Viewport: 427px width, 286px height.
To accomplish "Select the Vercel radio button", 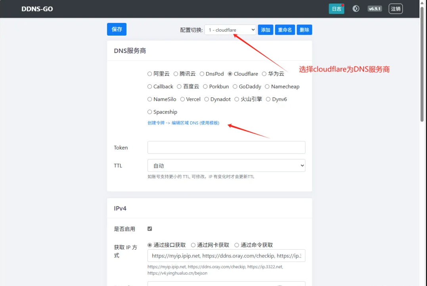I will click(182, 99).
